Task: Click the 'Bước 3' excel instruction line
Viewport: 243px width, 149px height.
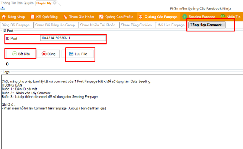Action: (x=50, y=97)
